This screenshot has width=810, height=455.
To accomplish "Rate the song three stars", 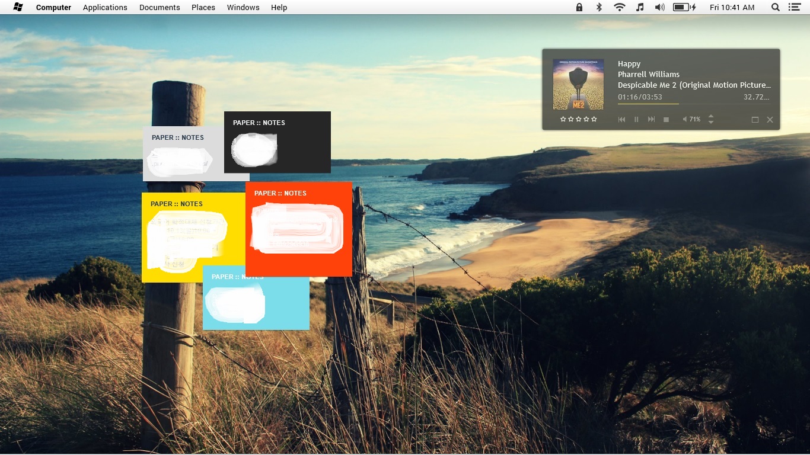I will coord(579,119).
